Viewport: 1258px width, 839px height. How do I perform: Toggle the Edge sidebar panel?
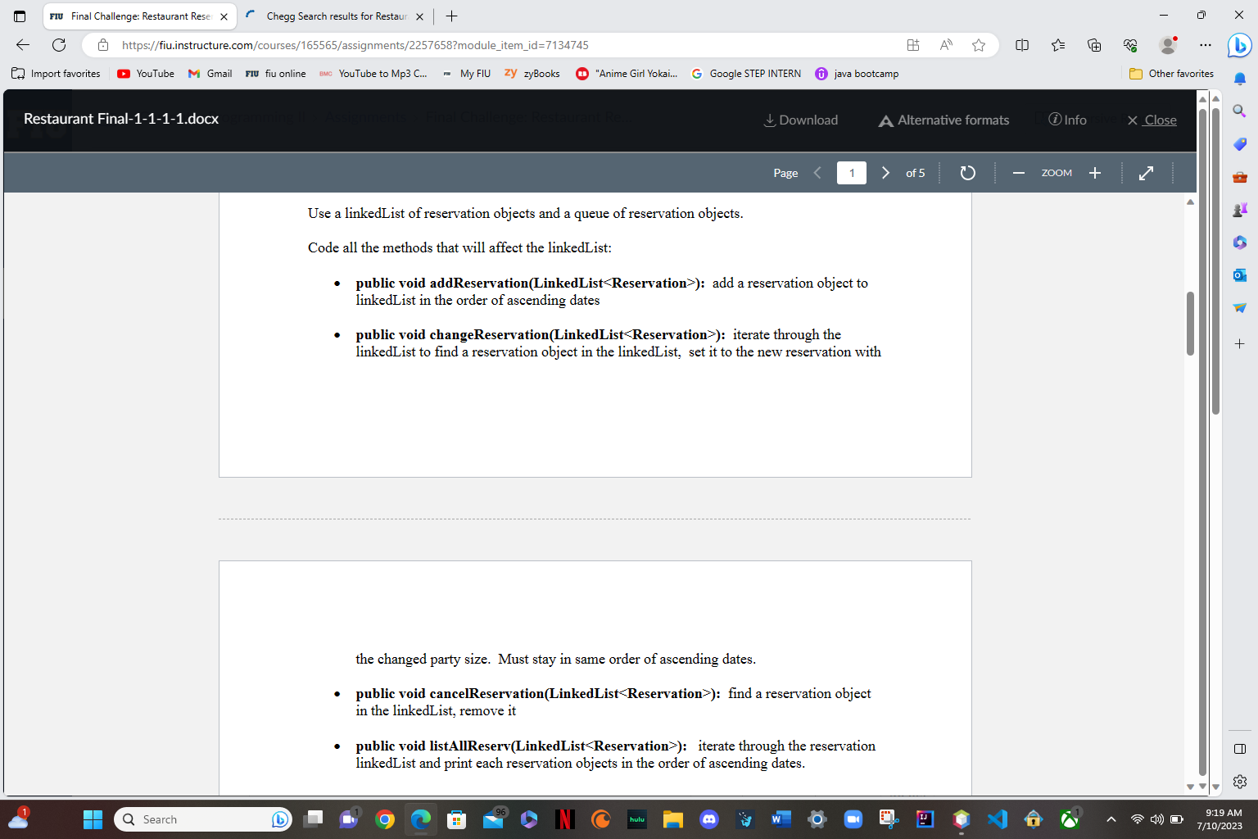click(1239, 748)
